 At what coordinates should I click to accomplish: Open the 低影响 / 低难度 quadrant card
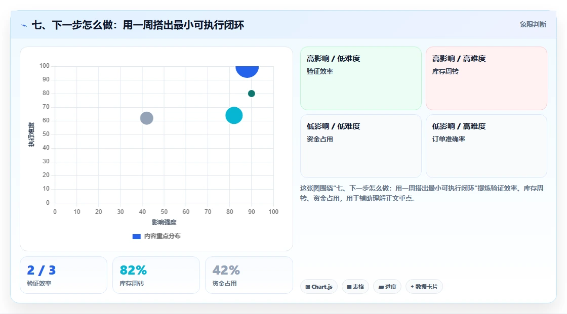click(x=360, y=146)
